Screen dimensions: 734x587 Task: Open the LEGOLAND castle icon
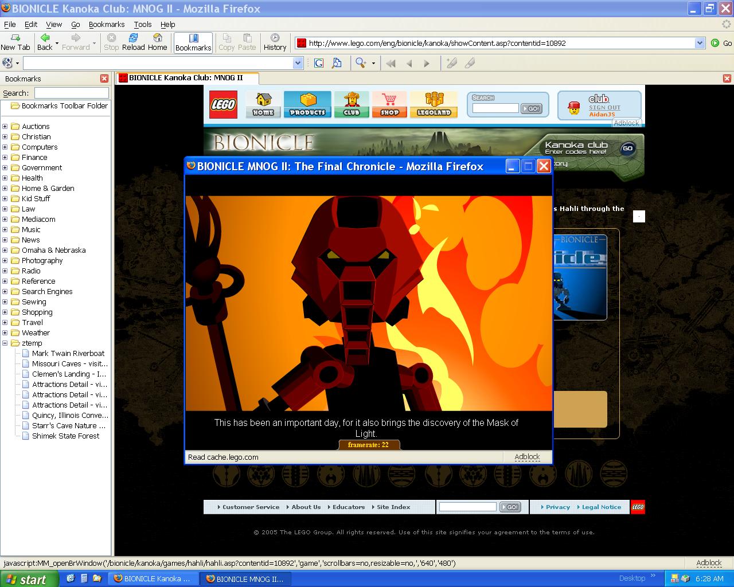[434, 104]
